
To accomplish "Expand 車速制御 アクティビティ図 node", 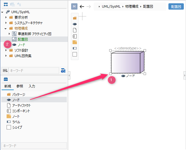I will click(x=9, y=34).
